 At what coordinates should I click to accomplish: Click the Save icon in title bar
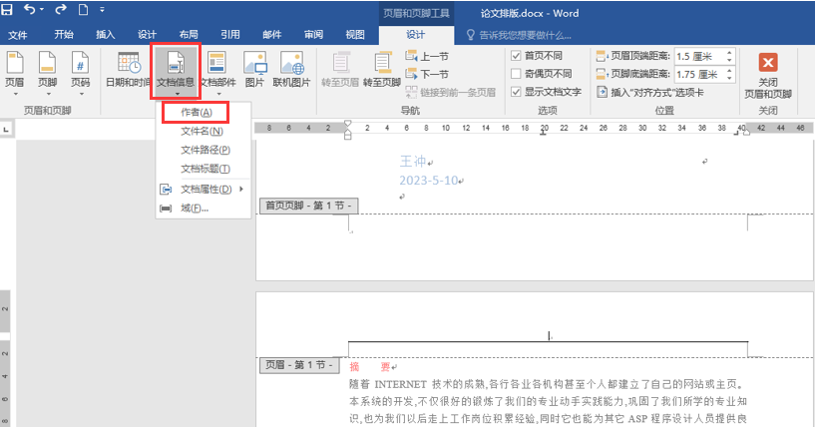8,10
